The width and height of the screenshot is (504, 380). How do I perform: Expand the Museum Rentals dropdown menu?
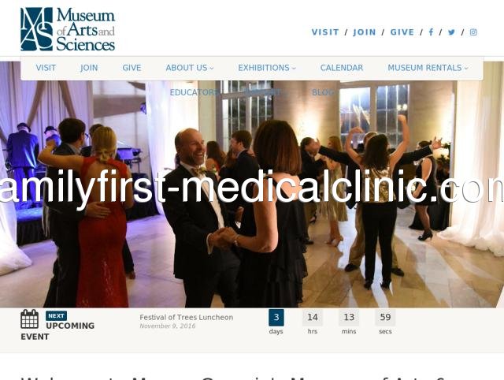point(428,68)
